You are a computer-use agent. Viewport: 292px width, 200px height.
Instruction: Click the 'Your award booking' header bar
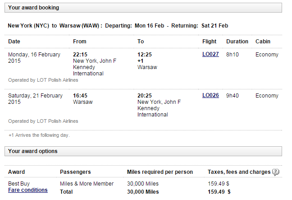tap(143, 8)
